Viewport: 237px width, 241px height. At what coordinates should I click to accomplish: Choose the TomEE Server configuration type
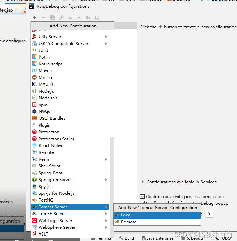pyautogui.click(x=70, y=214)
